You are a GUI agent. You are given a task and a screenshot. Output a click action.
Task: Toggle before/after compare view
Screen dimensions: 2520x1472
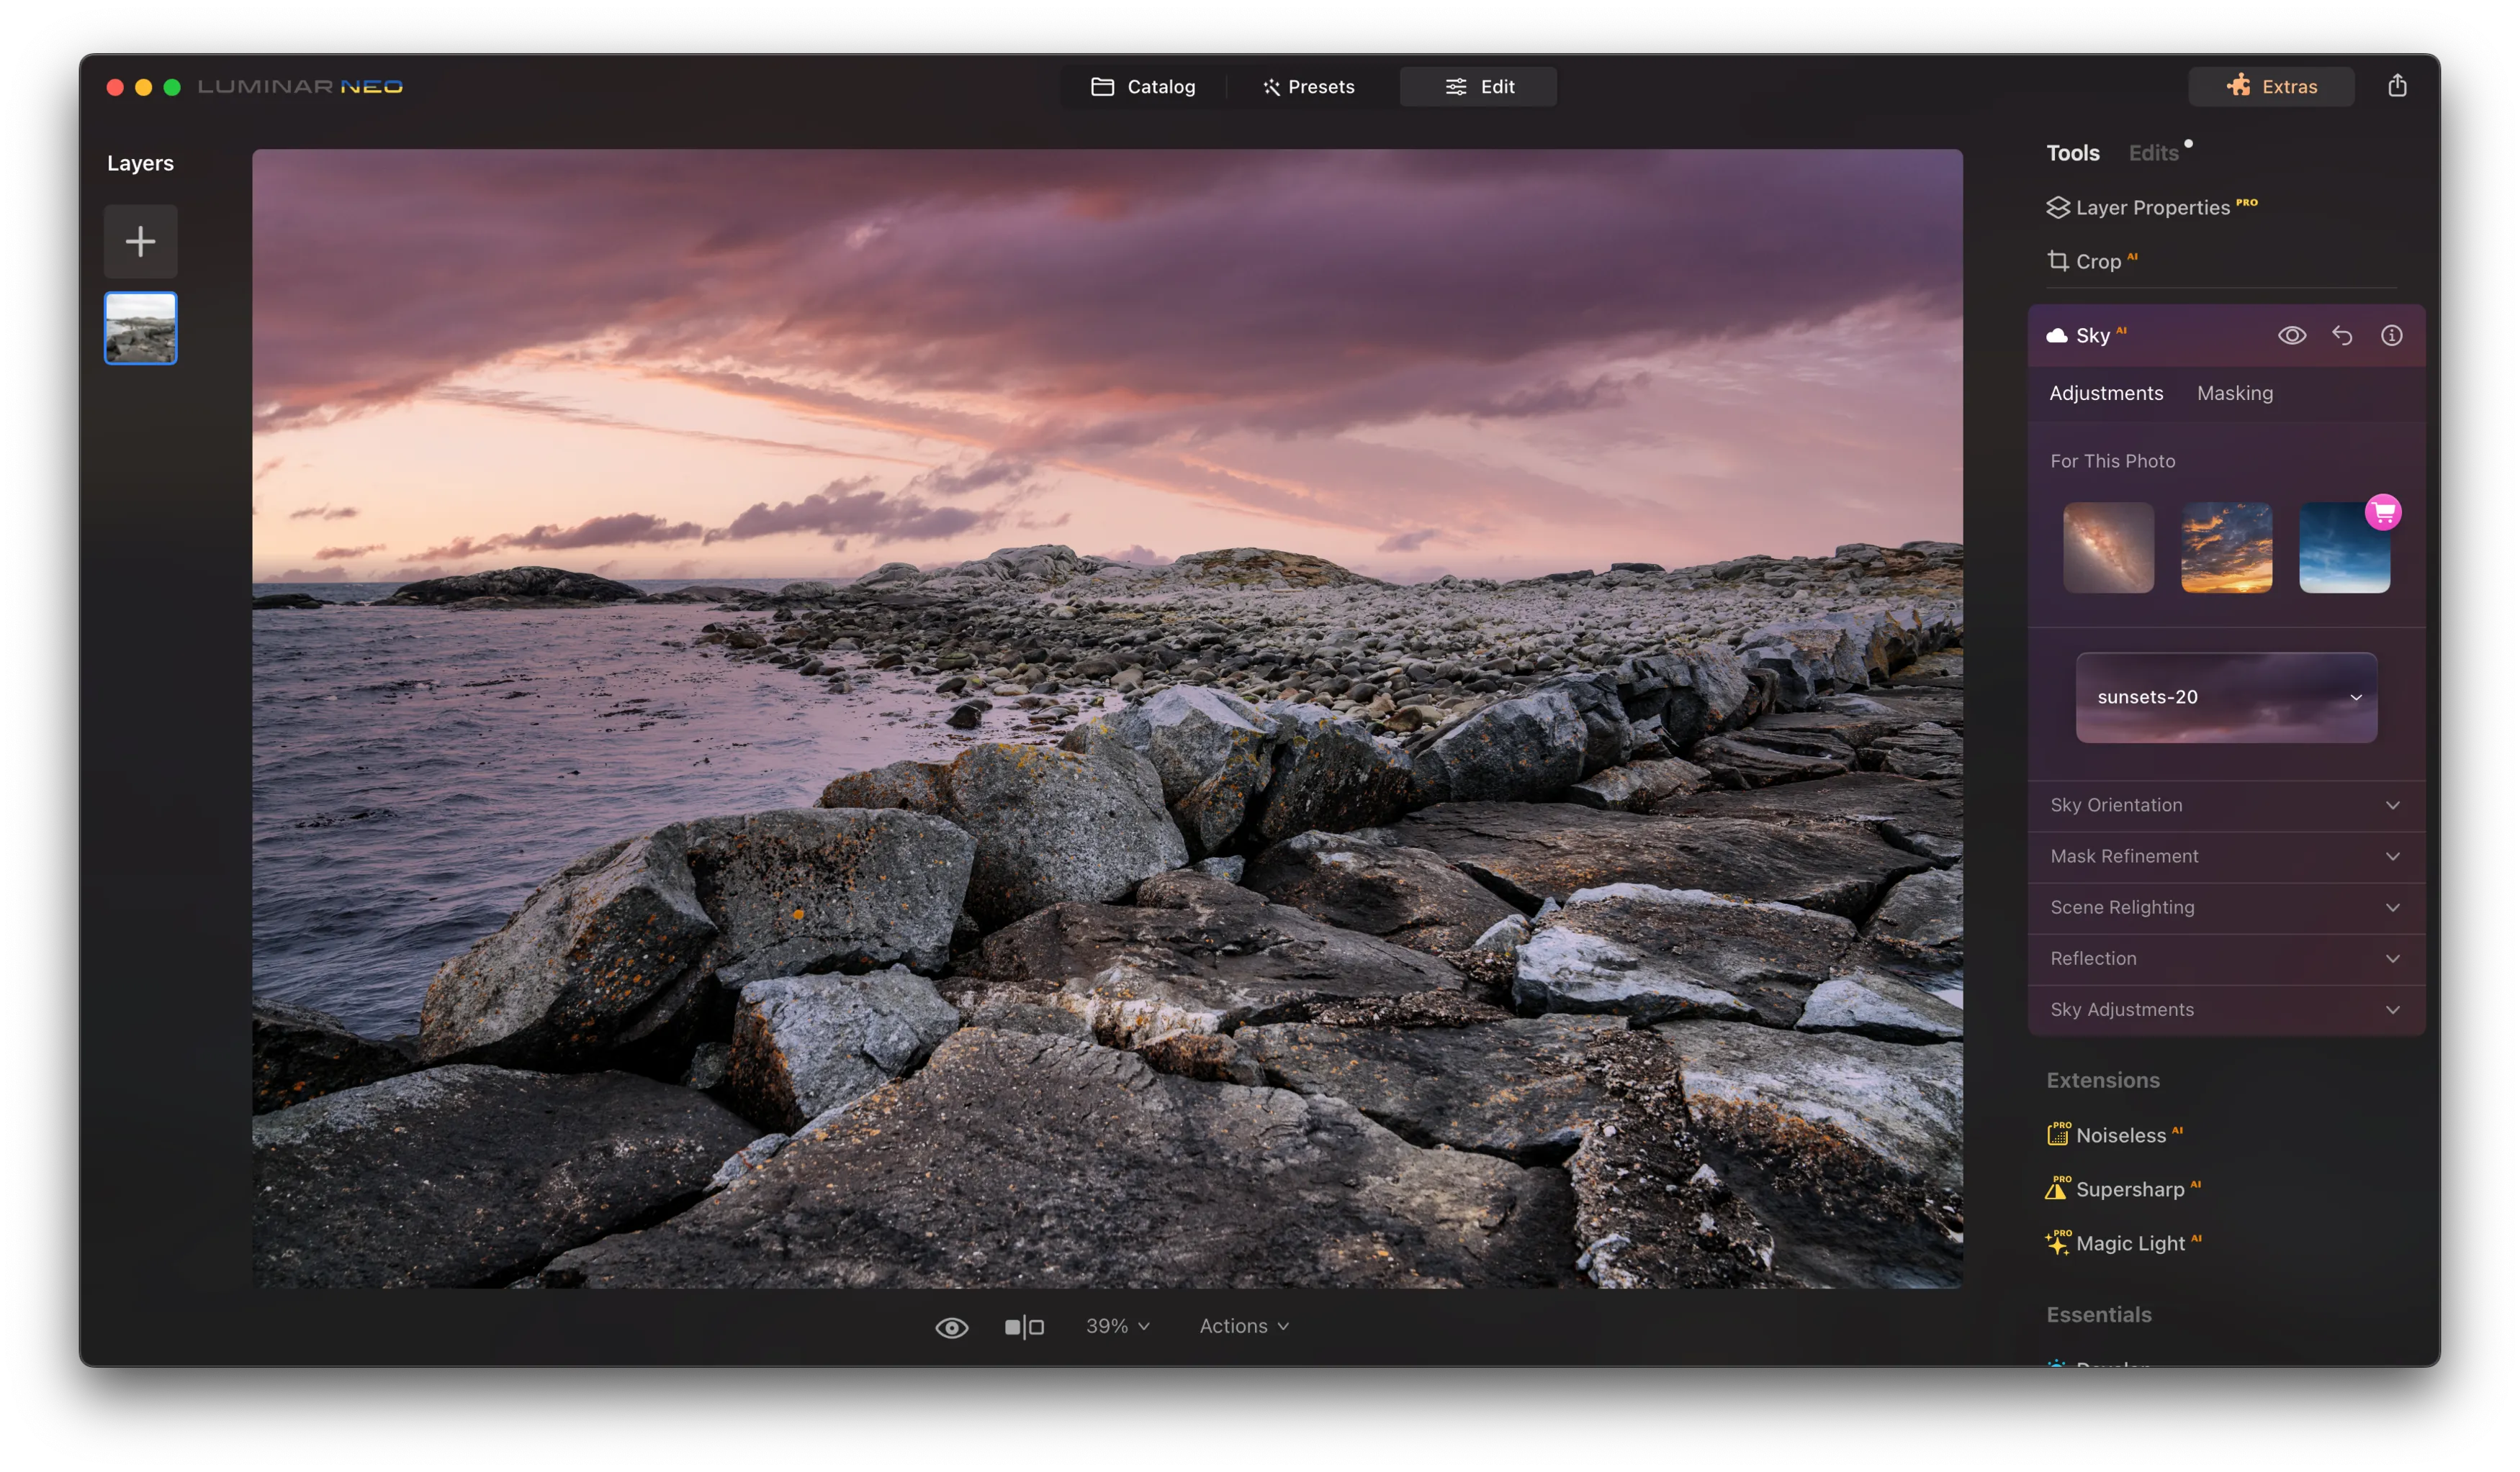(1024, 1327)
